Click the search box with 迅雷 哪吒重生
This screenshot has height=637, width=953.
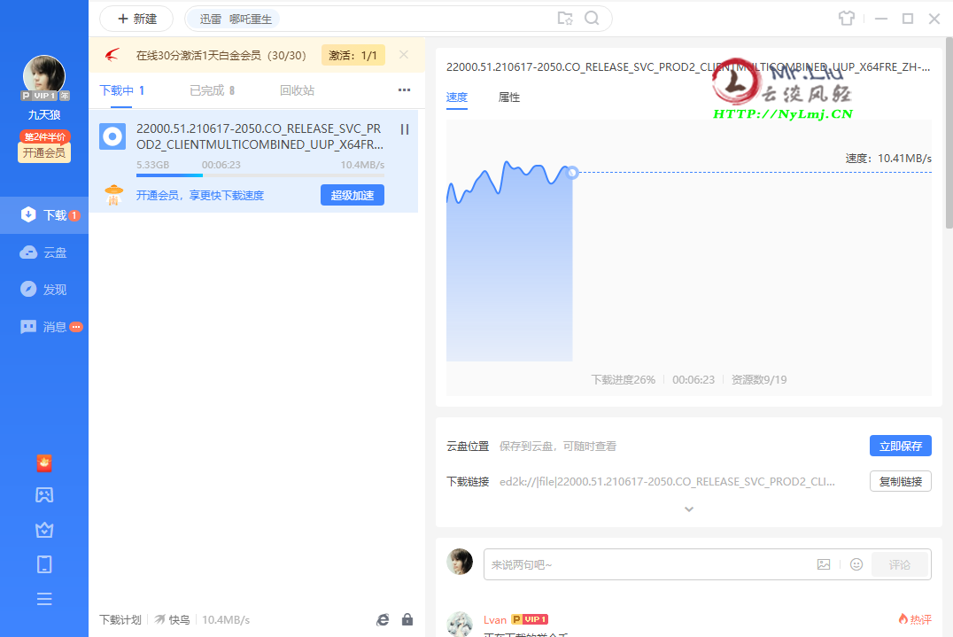pos(398,19)
